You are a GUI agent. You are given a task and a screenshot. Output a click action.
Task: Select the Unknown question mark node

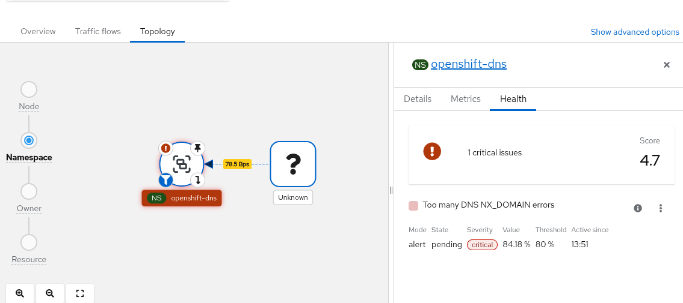point(292,164)
